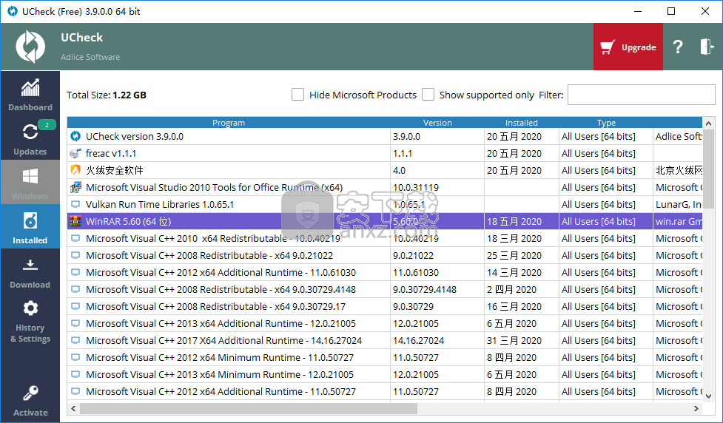Click the vertical scrollbar up arrow
This screenshot has width=723, height=423.
[x=708, y=123]
